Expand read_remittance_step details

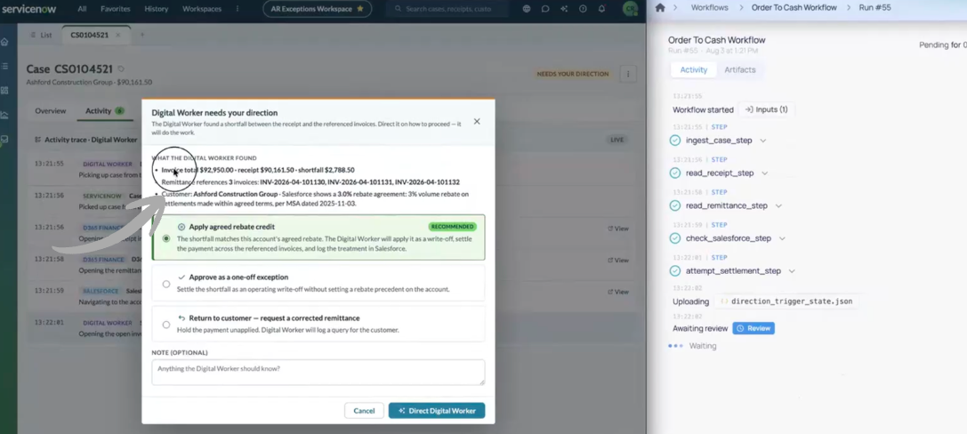pyautogui.click(x=778, y=206)
